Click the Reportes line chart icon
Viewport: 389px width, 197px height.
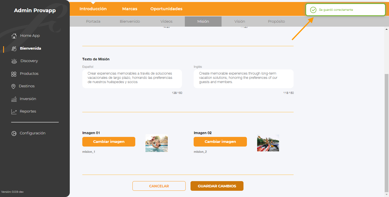pyautogui.click(x=14, y=112)
